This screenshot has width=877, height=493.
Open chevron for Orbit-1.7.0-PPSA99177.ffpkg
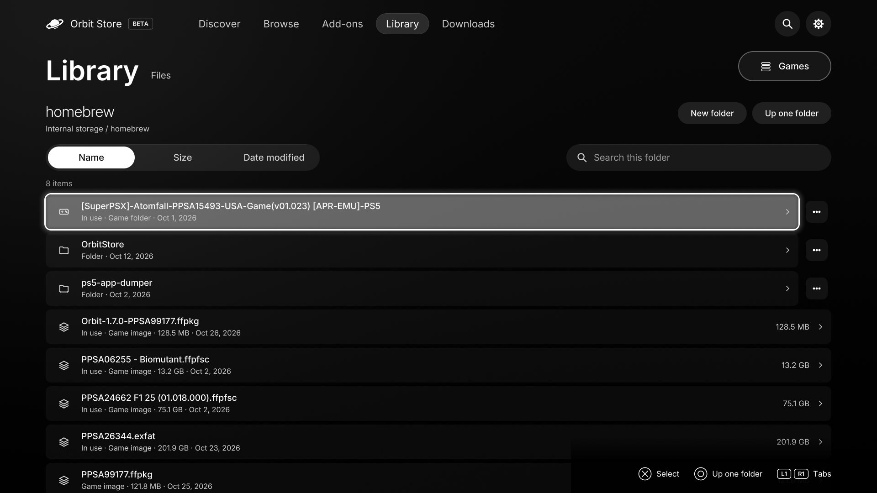tap(820, 327)
